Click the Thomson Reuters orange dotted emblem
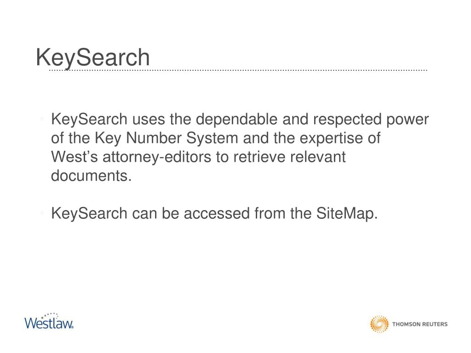The image size is (471, 353). tap(379, 324)
